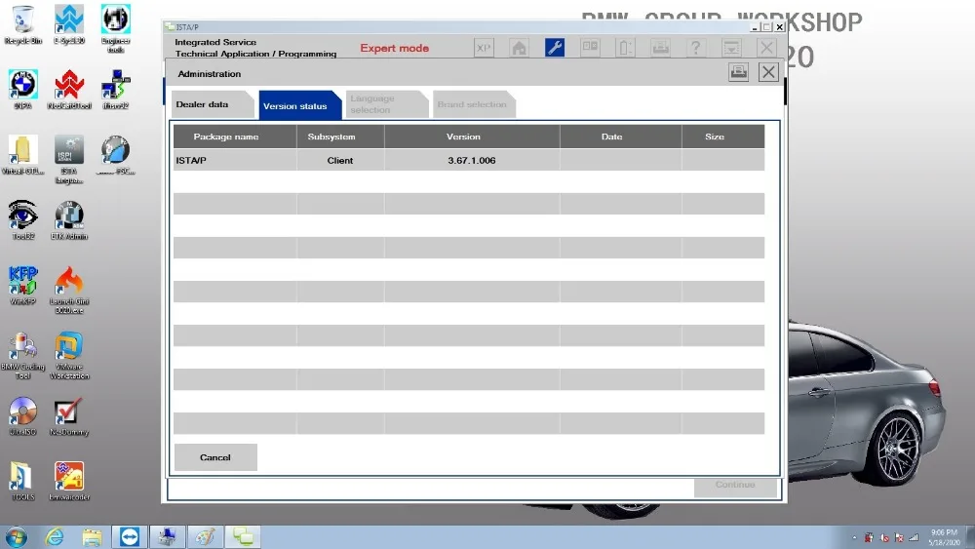Click the Version column header

(x=472, y=137)
